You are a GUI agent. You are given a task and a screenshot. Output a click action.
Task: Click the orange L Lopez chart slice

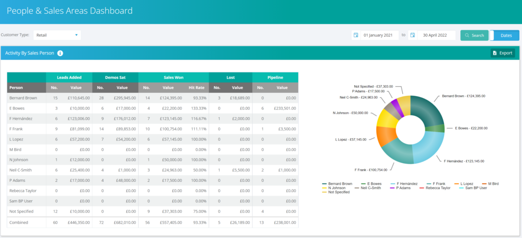pos(385,136)
